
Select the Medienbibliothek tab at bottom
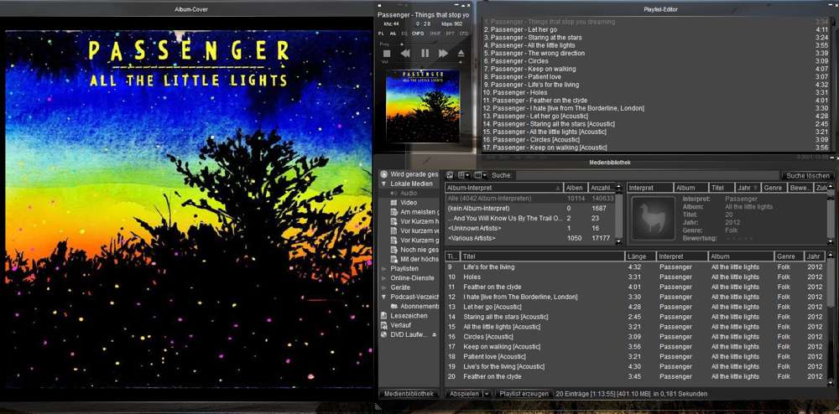coord(409,394)
